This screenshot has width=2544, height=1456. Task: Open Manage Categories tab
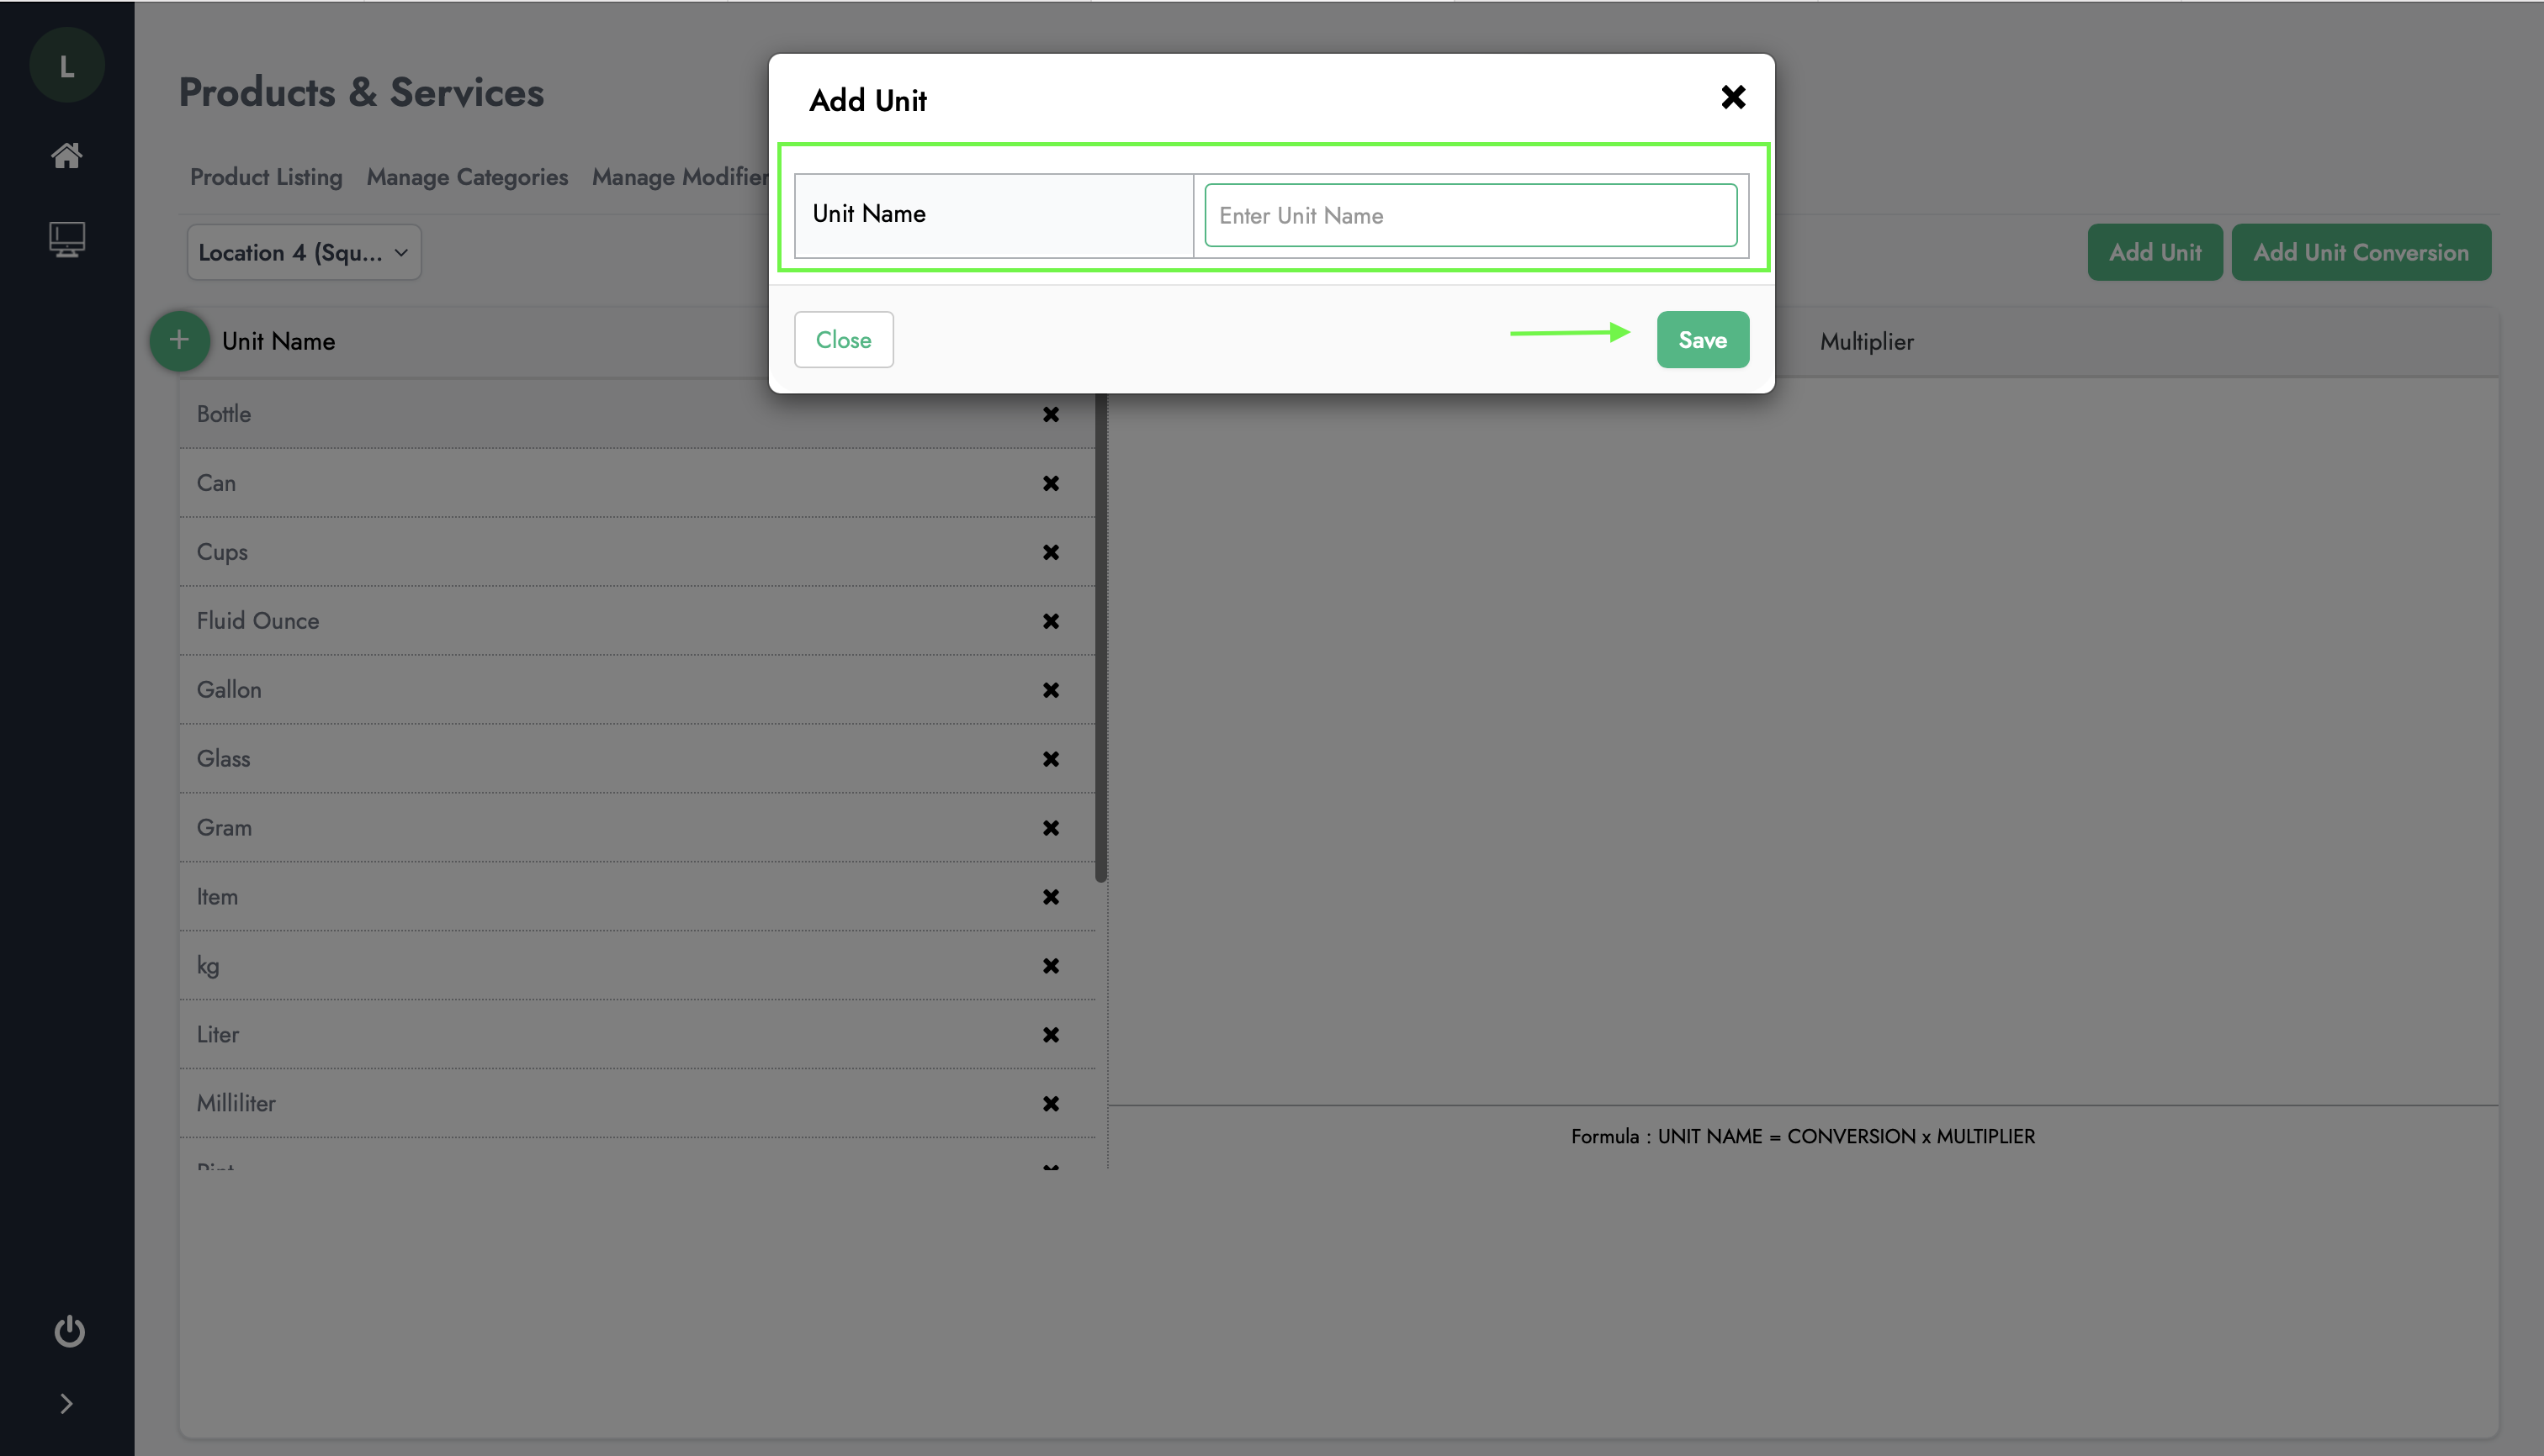coord(466,177)
